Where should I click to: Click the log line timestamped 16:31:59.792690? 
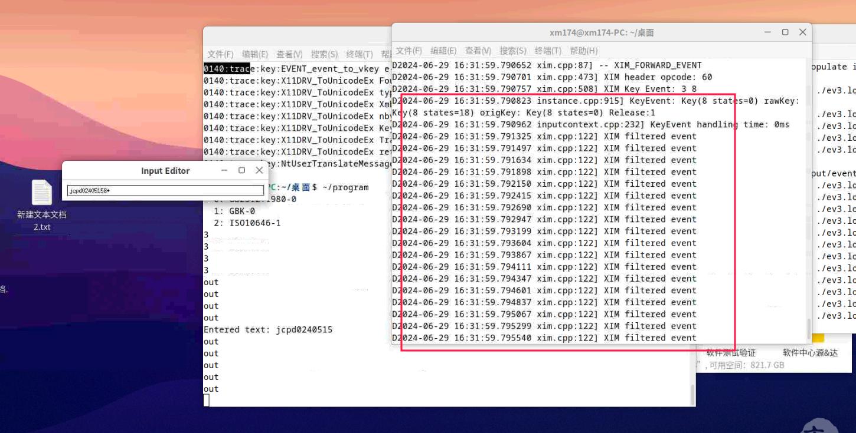coord(544,207)
